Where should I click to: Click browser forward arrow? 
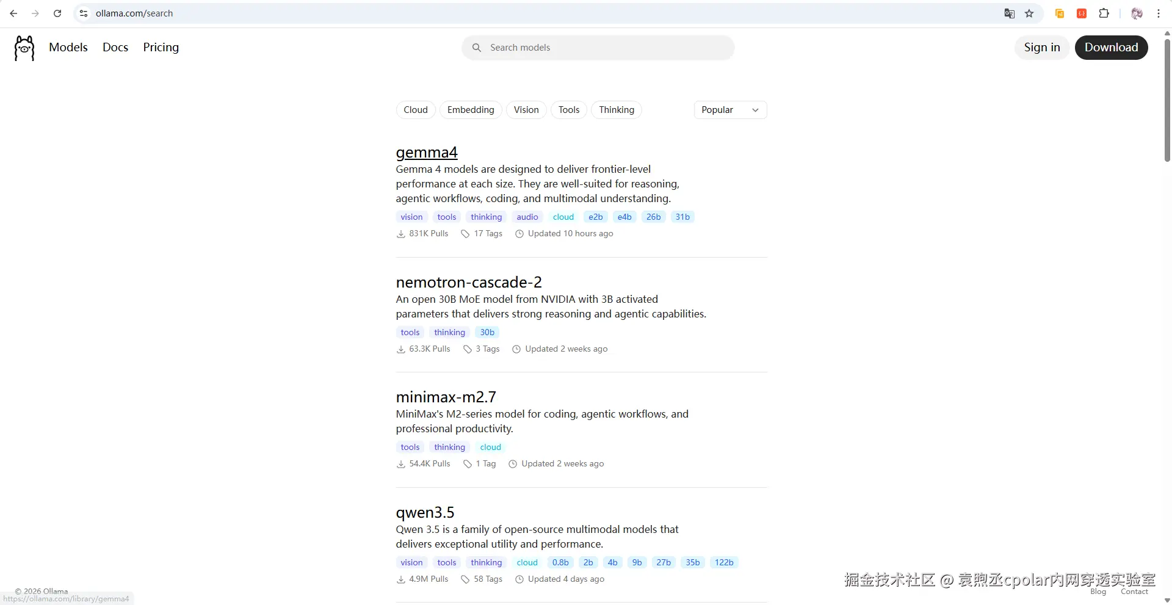tap(35, 13)
